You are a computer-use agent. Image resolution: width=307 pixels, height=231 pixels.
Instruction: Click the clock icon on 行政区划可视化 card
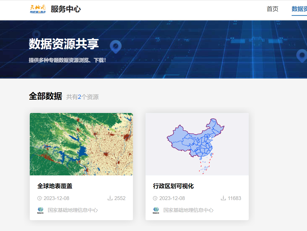[x=155, y=198]
